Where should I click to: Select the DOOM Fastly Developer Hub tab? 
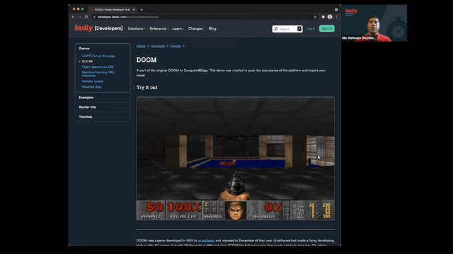click(113, 9)
